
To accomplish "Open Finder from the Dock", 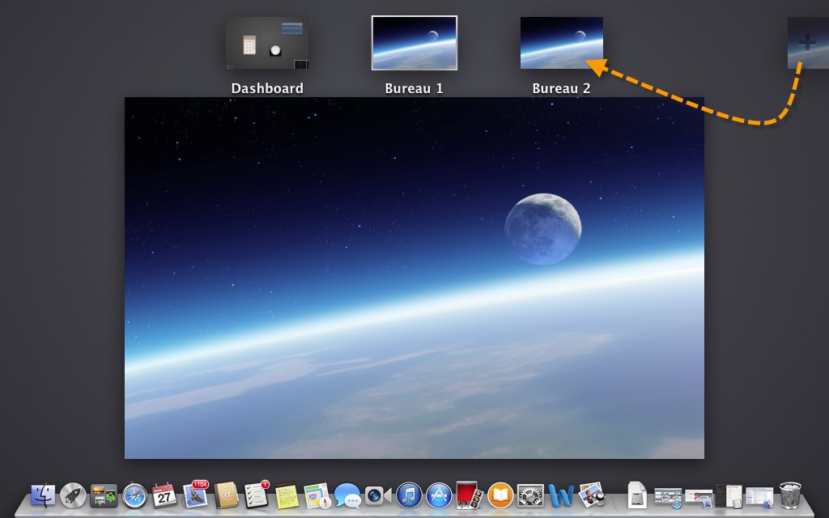I will coord(43,495).
